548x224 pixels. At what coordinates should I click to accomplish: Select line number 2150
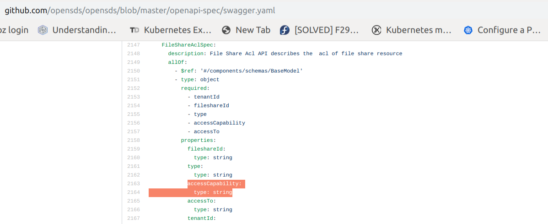click(134, 71)
